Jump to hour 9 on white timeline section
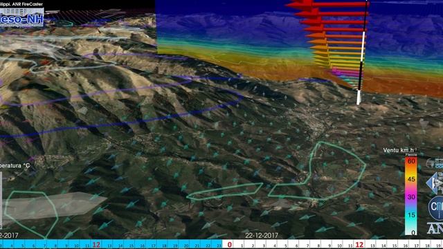 click(x=329, y=246)
